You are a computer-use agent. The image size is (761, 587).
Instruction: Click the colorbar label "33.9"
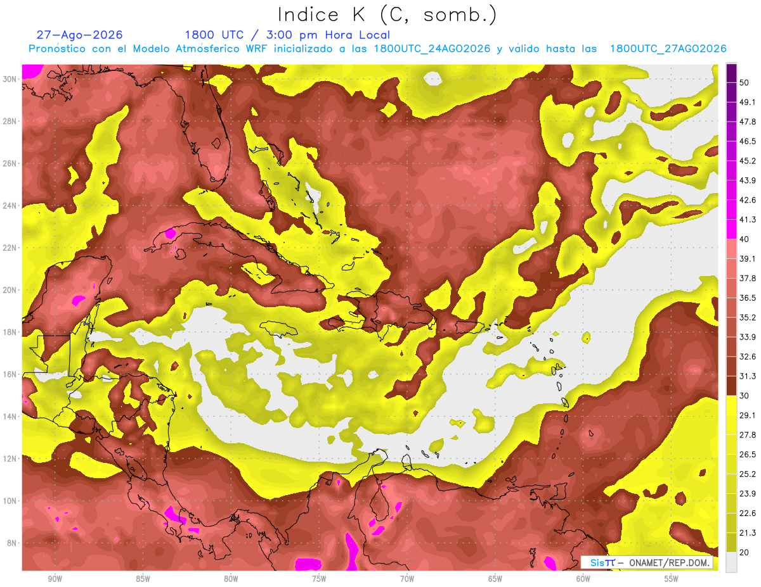[x=748, y=337]
